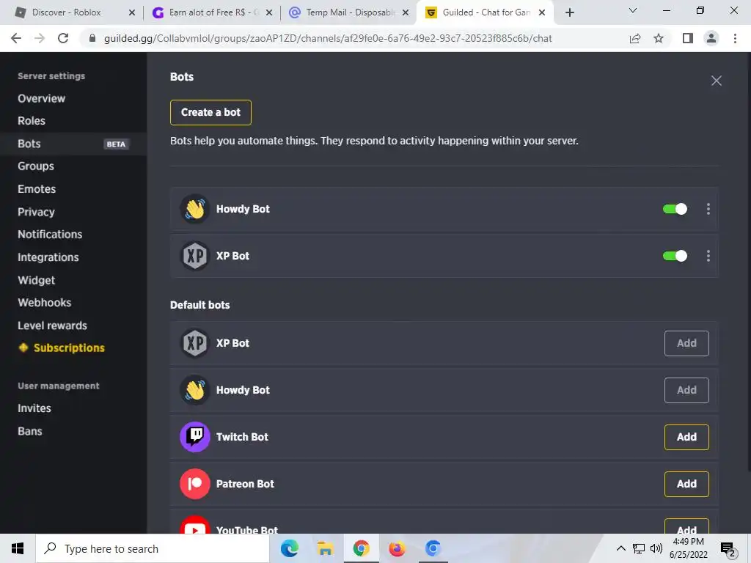Viewport: 751px width, 563px height.
Task: Click the YouTube Bot red icon
Action: (x=195, y=525)
